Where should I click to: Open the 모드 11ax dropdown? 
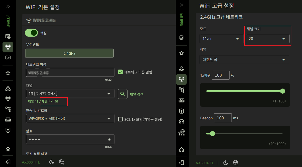tap(221, 39)
